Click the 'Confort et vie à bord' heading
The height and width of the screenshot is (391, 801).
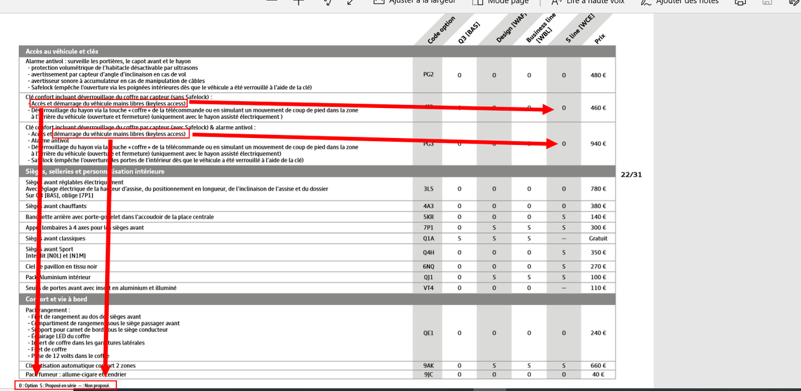coord(56,299)
